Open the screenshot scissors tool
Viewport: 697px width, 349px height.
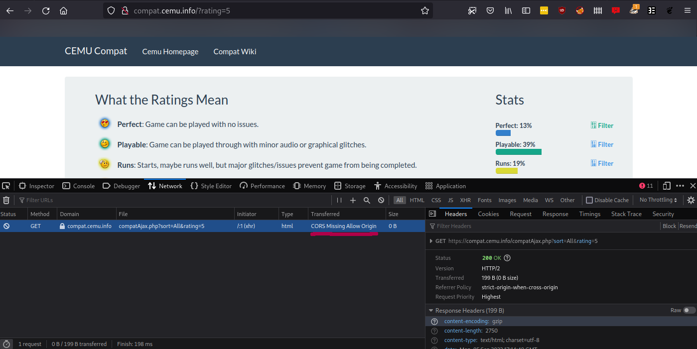472,10
